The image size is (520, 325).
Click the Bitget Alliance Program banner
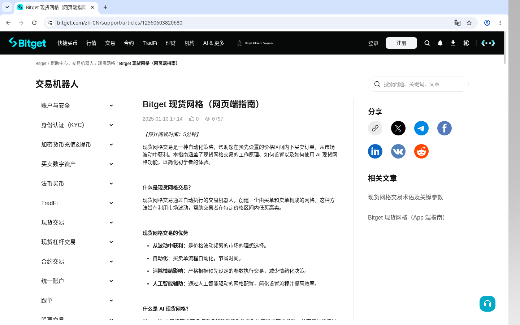click(x=255, y=43)
